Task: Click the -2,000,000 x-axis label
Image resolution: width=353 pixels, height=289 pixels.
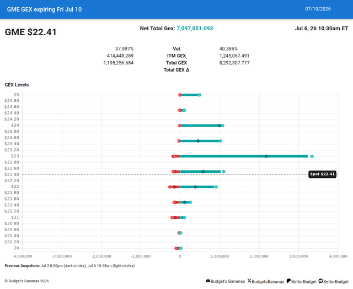Action: pyautogui.click(x=101, y=256)
